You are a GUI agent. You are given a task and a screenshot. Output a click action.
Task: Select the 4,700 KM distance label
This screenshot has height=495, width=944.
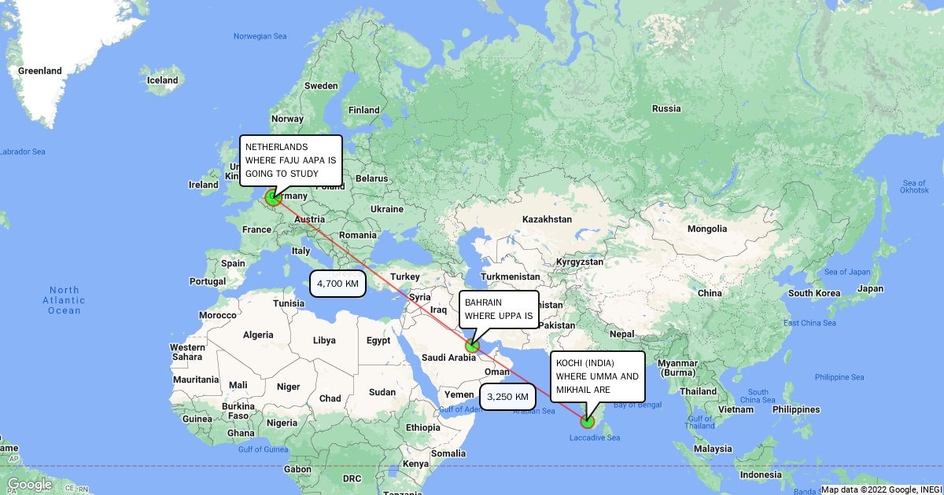(x=337, y=284)
